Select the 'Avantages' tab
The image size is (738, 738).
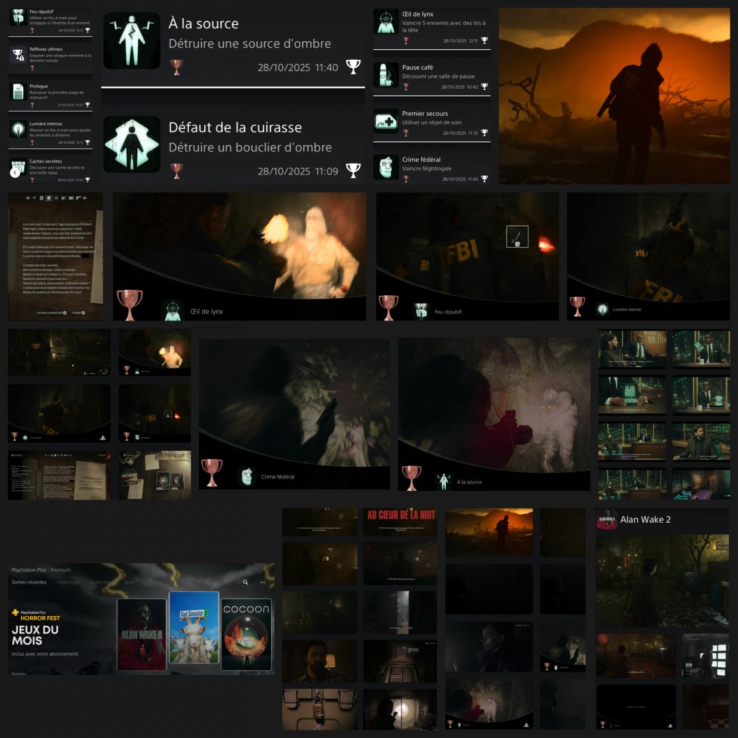click(x=68, y=582)
